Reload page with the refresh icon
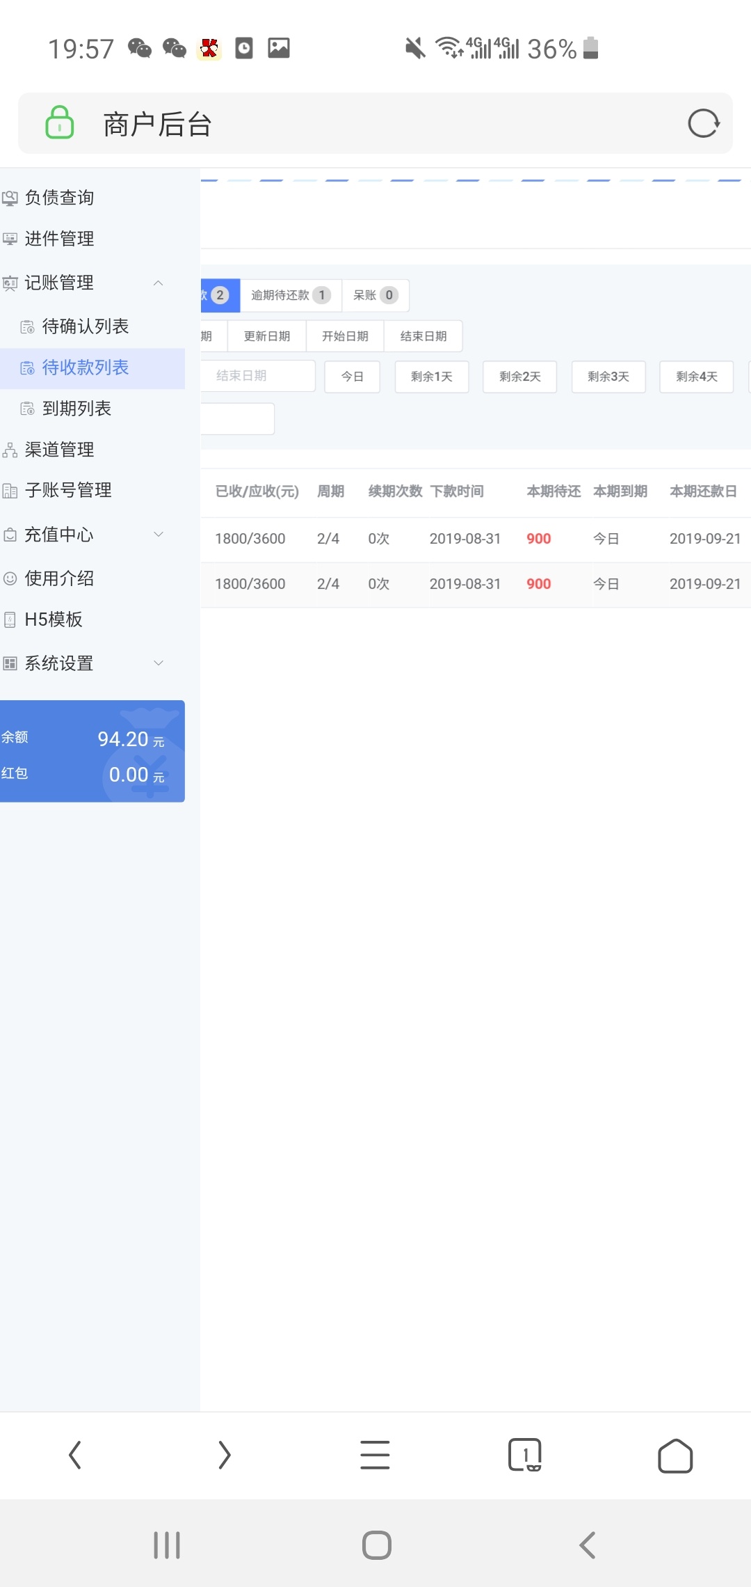This screenshot has height=1587, width=751. pyautogui.click(x=703, y=123)
